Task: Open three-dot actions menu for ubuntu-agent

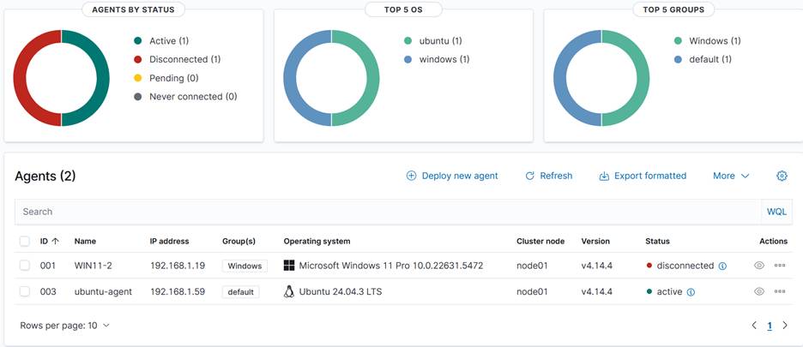Action: pyautogui.click(x=779, y=291)
